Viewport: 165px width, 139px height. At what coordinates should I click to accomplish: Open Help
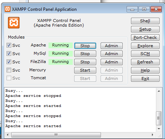coord(145,70)
